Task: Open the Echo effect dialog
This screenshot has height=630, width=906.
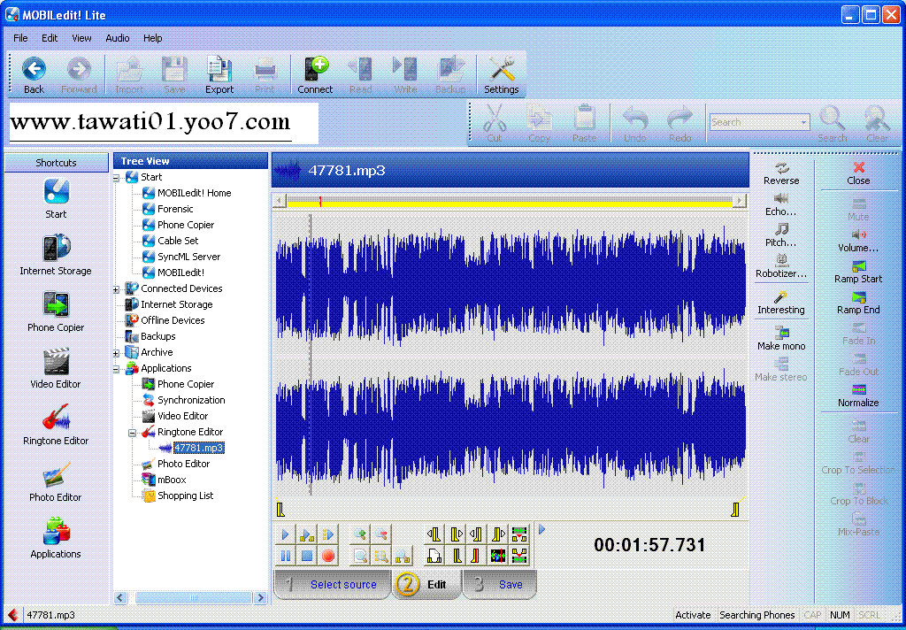Action: point(781,205)
